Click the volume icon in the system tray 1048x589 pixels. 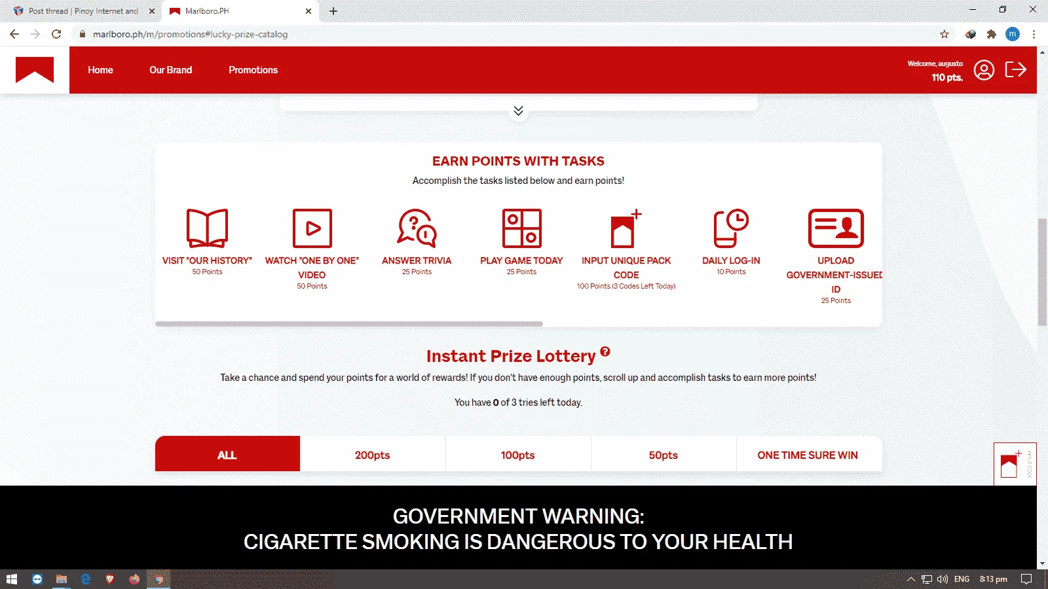[x=943, y=579]
